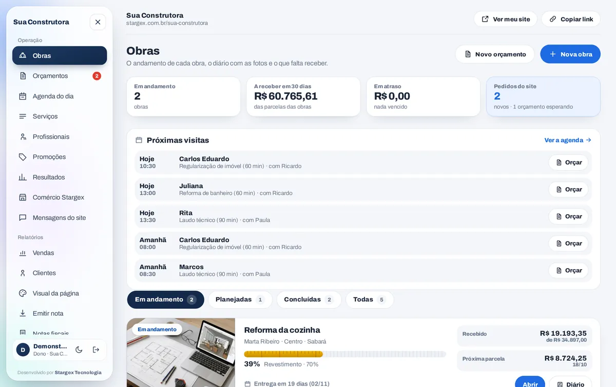Click Orçar for Marcos's visit

point(568,271)
